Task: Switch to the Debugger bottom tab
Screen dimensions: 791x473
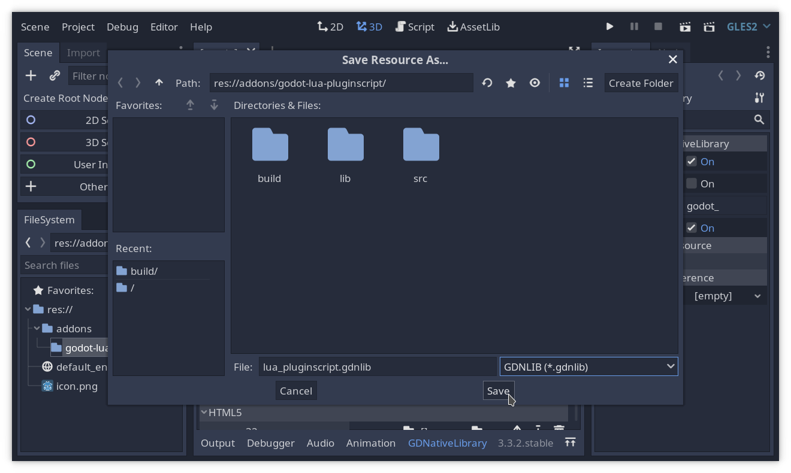Action: pyautogui.click(x=271, y=443)
